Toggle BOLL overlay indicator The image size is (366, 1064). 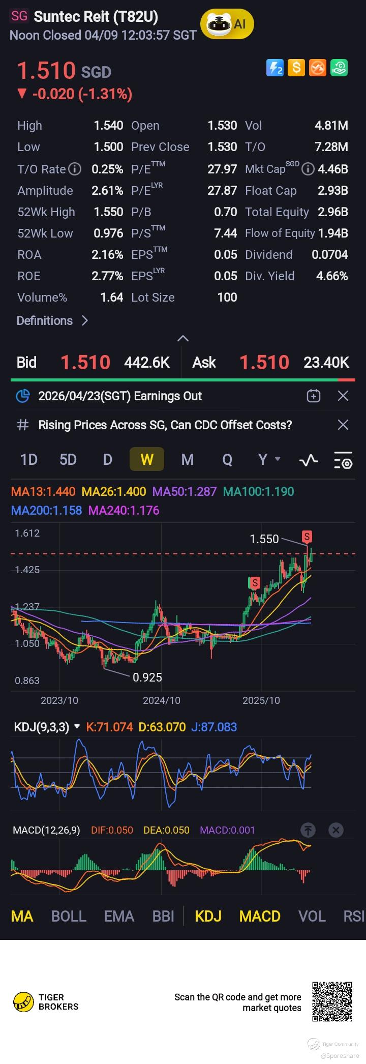[x=69, y=916]
